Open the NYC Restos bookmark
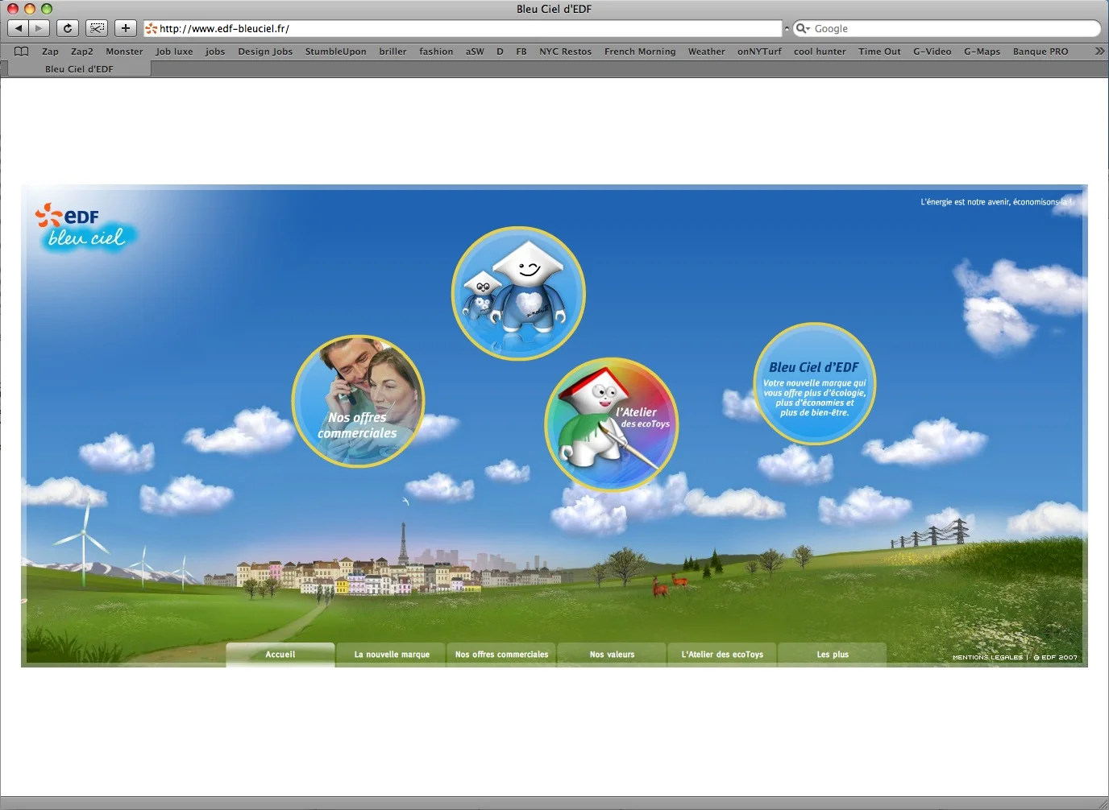 coord(565,52)
